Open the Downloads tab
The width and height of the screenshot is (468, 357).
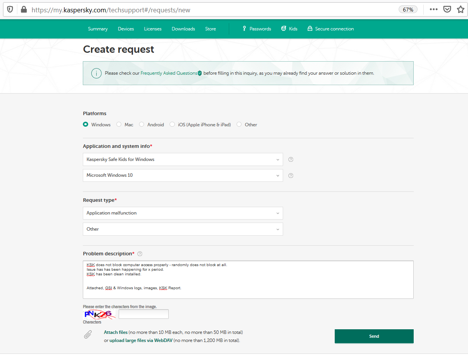[183, 29]
